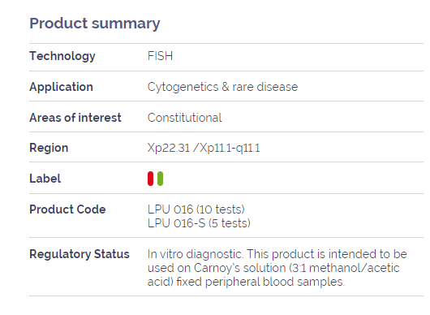Click the green label color pill
The height and width of the screenshot is (315, 430).
(160, 179)
